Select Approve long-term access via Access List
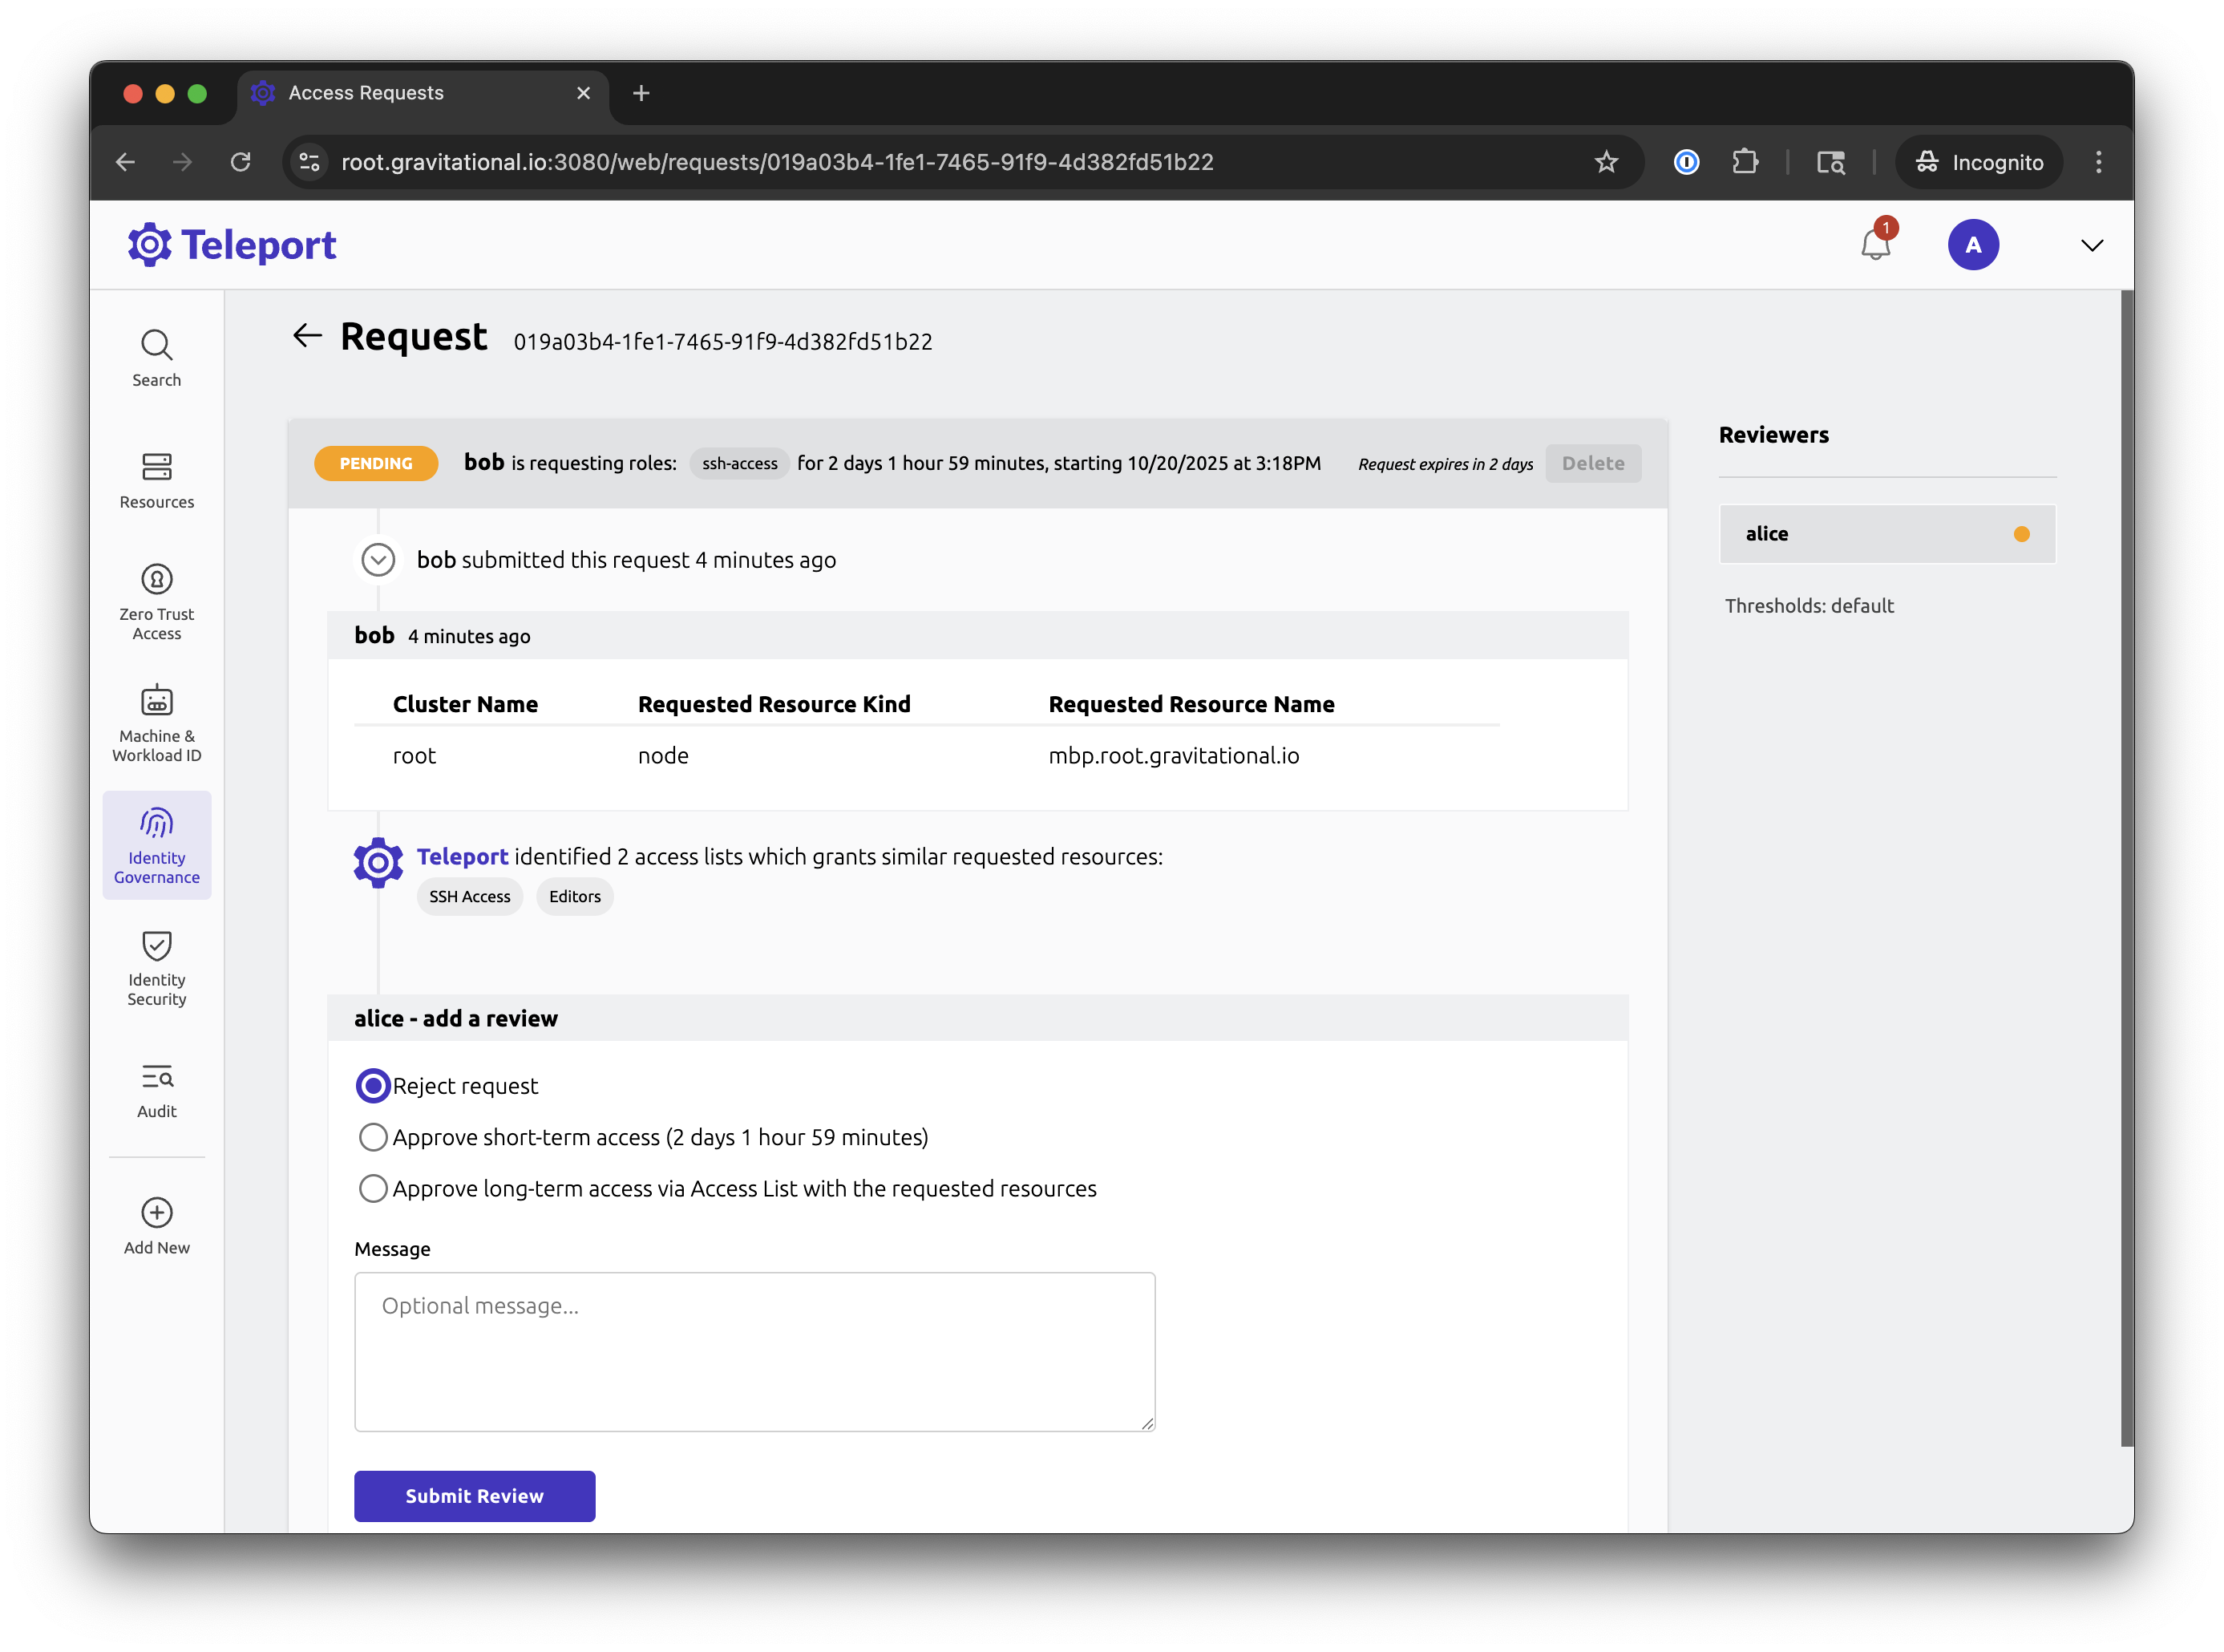Screen dimensions: 2224x1652 point(373,1188)
